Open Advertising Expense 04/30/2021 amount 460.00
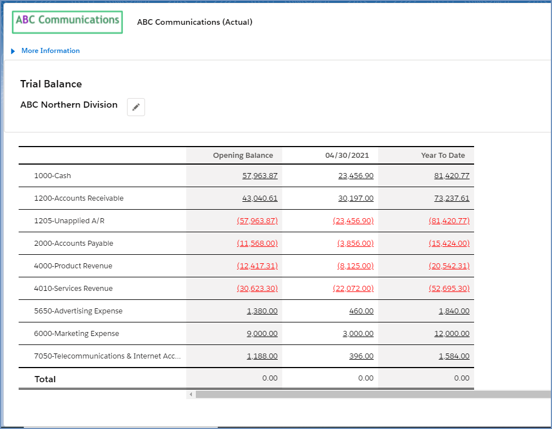The width and height of the screenshot is (552, 429). click(361, 311)
